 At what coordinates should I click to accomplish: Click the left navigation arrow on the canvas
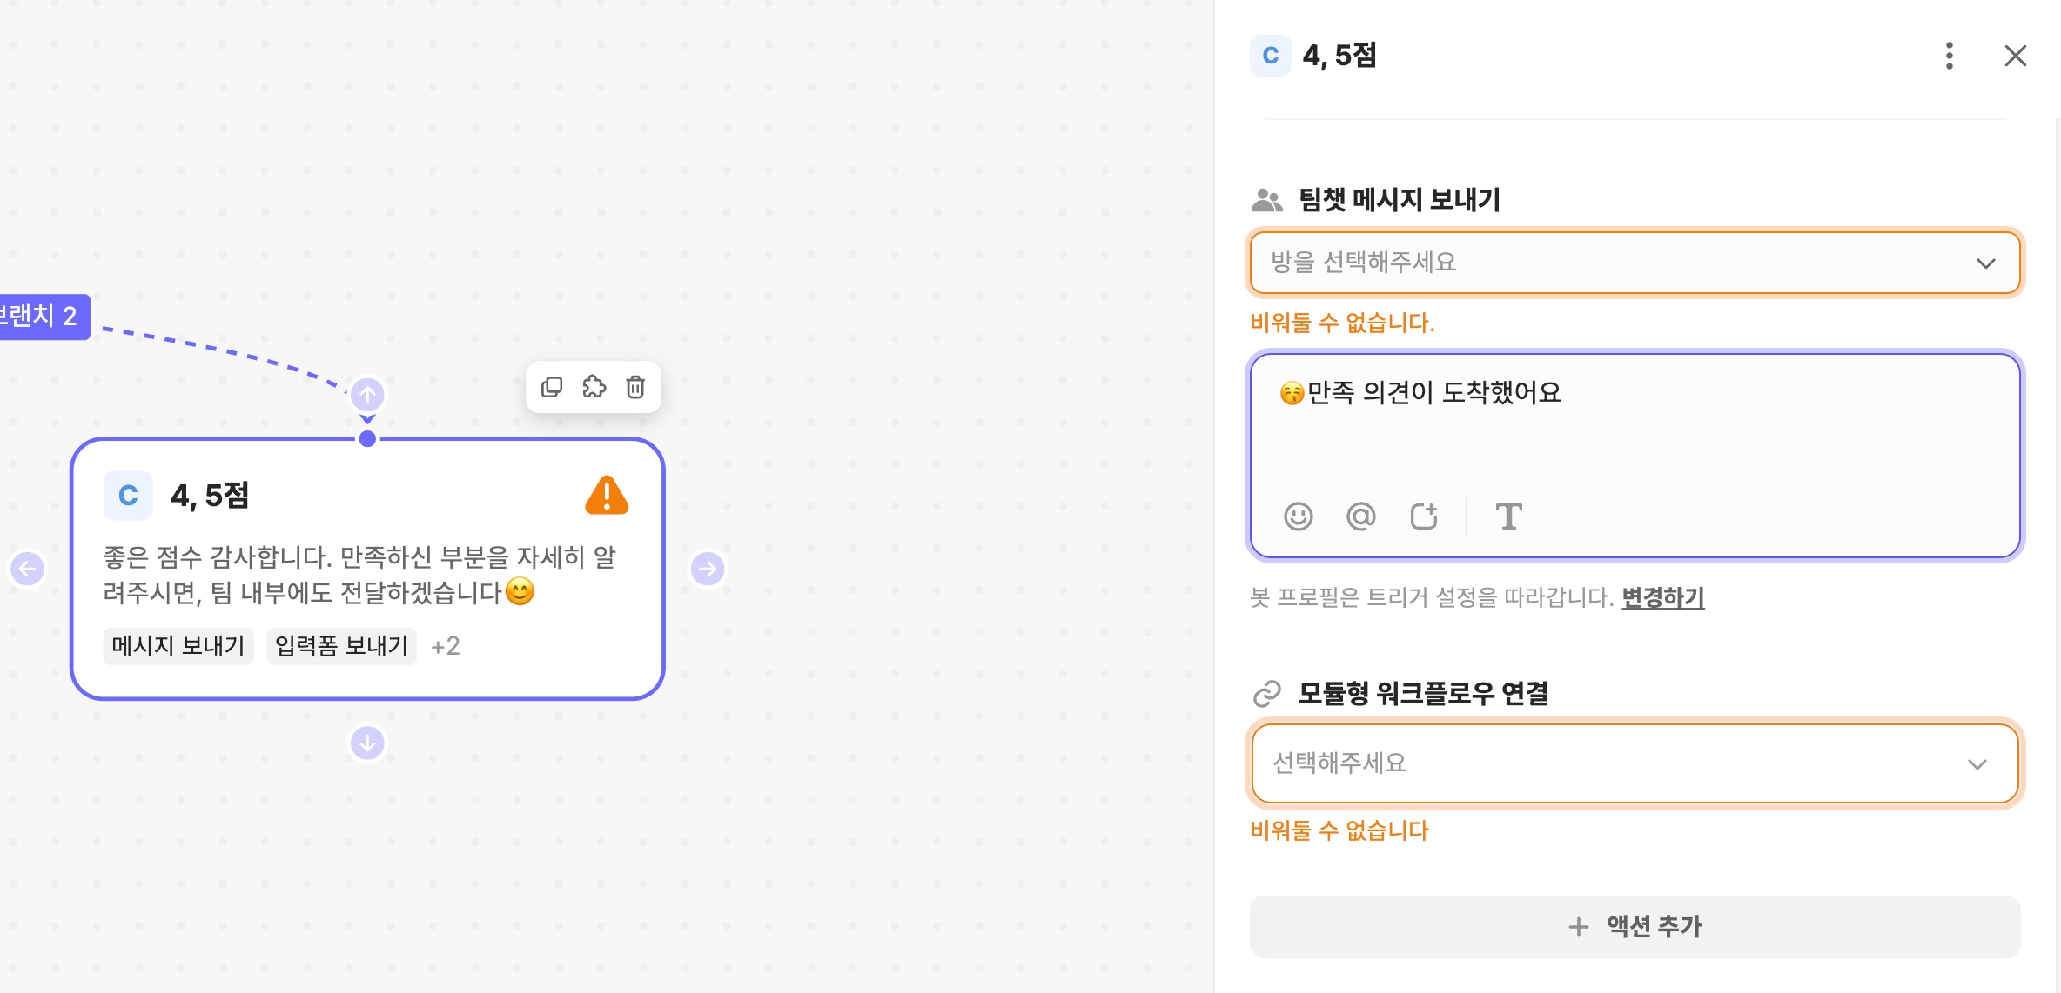pos(26,568)
